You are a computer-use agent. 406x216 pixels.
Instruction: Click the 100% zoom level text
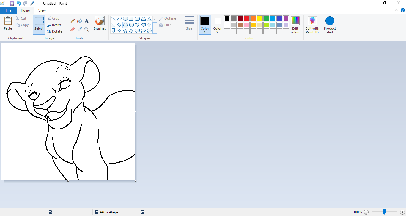[x=358, y=212]
